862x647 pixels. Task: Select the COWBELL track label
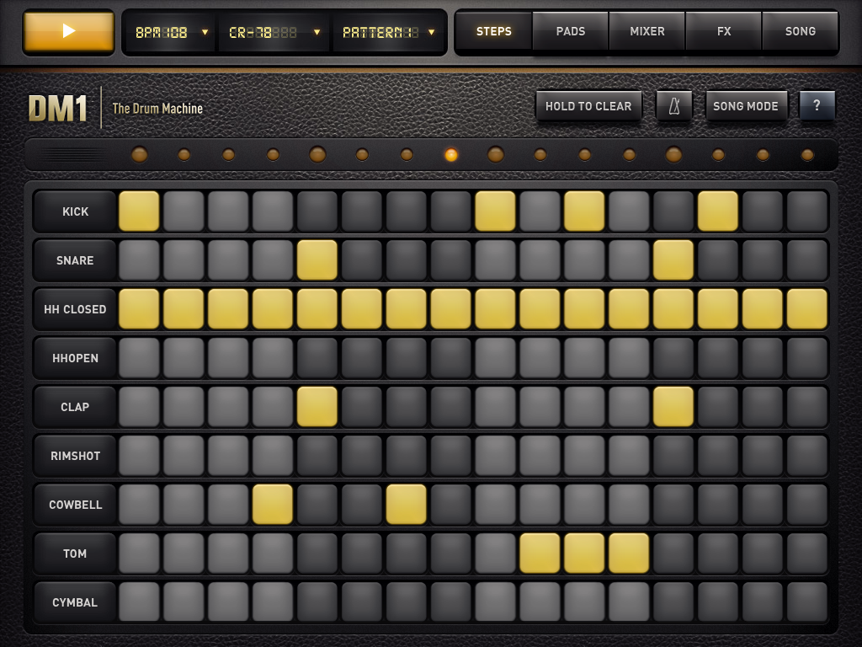point(75,505)
